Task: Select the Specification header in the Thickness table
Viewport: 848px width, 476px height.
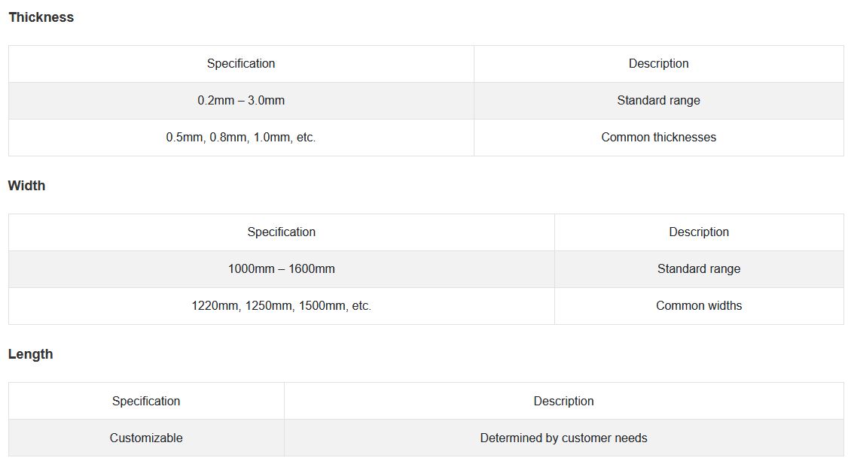Action: tap(241, 64)
